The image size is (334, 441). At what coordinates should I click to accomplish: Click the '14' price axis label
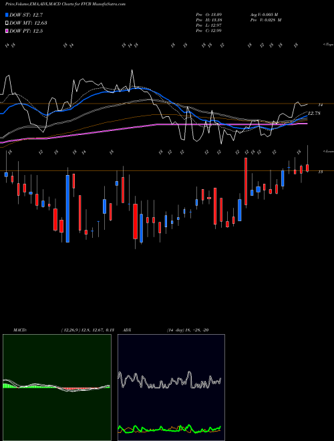coord(321,105)
